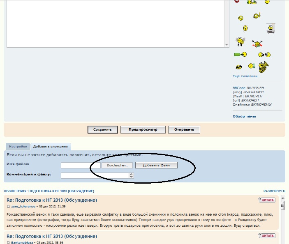This screenshot has height=244, width=289.
Task: Click Durchsuchen to browse for a file
Action: point(117,165)
